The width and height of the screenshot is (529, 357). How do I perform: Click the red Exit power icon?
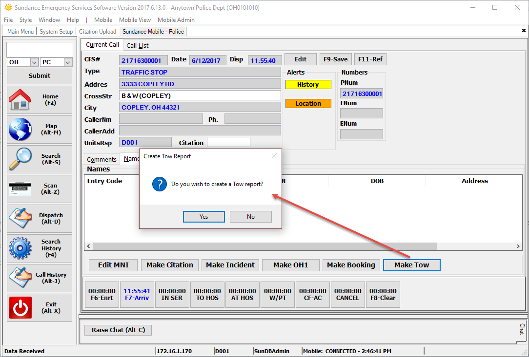pyautogui.click(x=20, y=307)
